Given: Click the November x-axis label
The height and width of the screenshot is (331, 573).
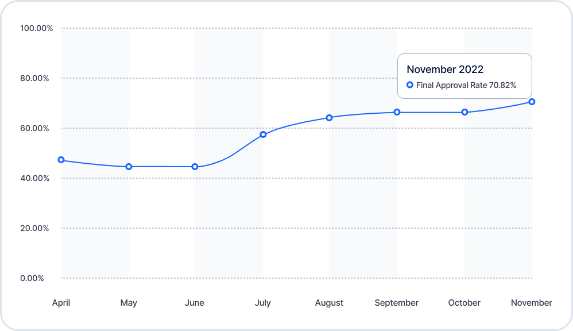Looking at the screenshot, I should (x=531, y=303).
